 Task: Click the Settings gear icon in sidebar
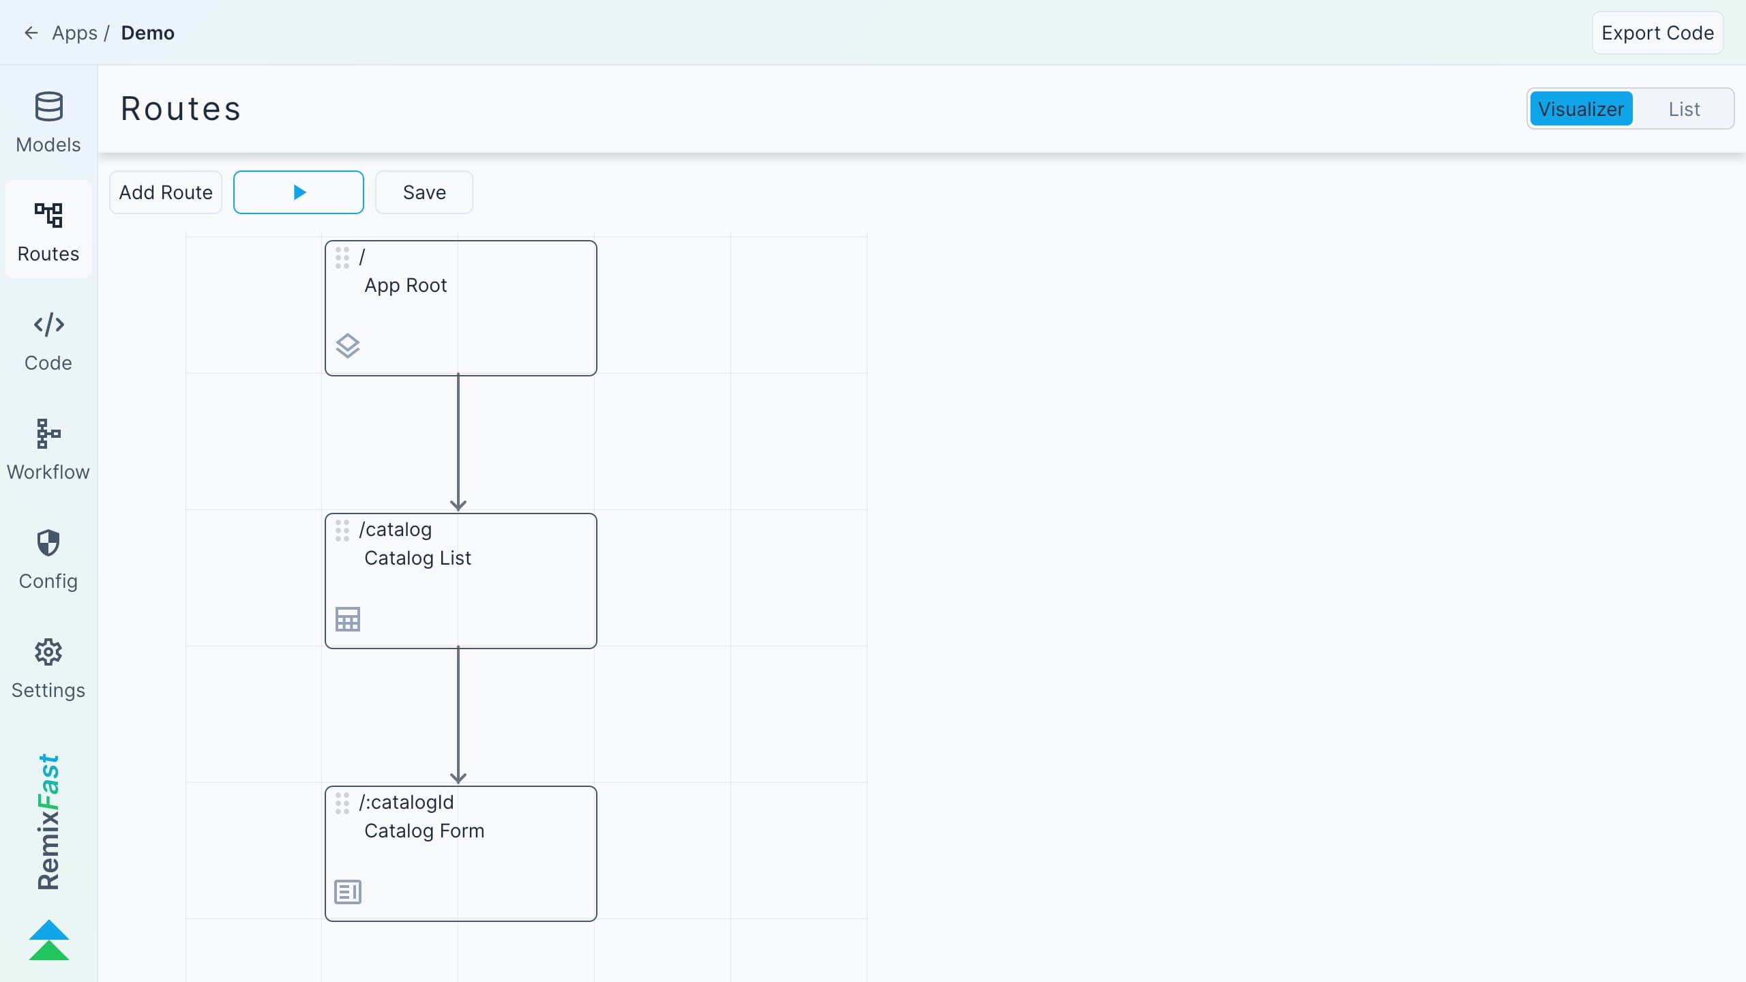(x=48, y=652)
